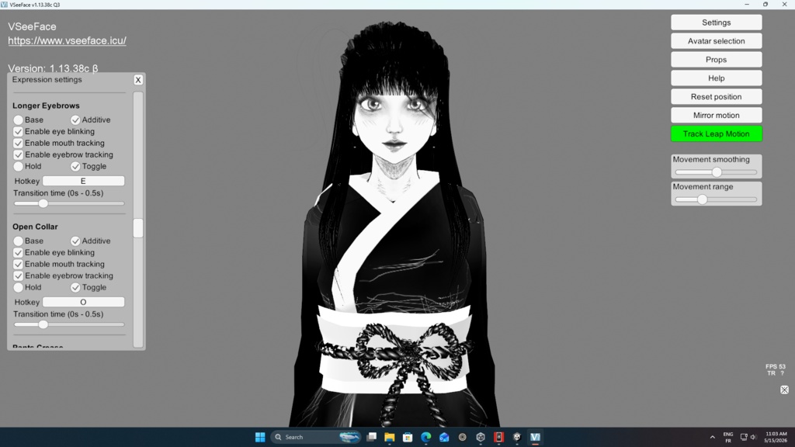Click the crossed-box icon below FPS counter
The image size is (795, 447).
[784, 390]
